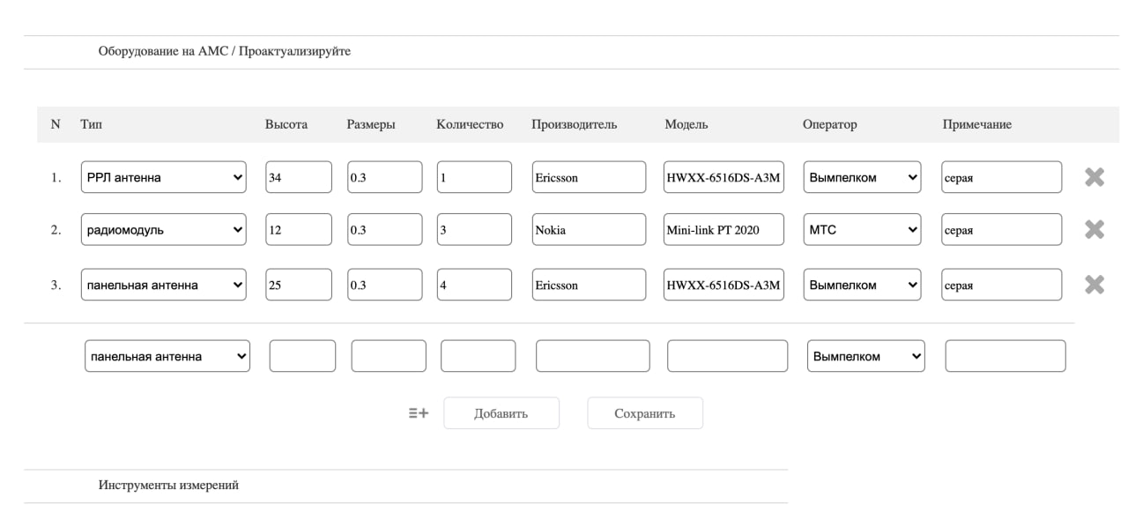The width and height of the screenshot is (1128, 512).
Task: Click the Сохранить button
Action: pyautogui.click(x=645, y=413)
